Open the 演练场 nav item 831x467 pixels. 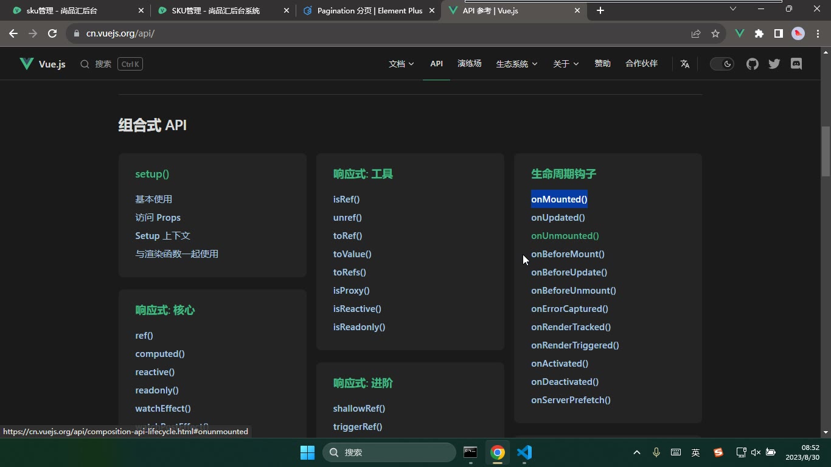pyautogui.click(x=470, y=64)
